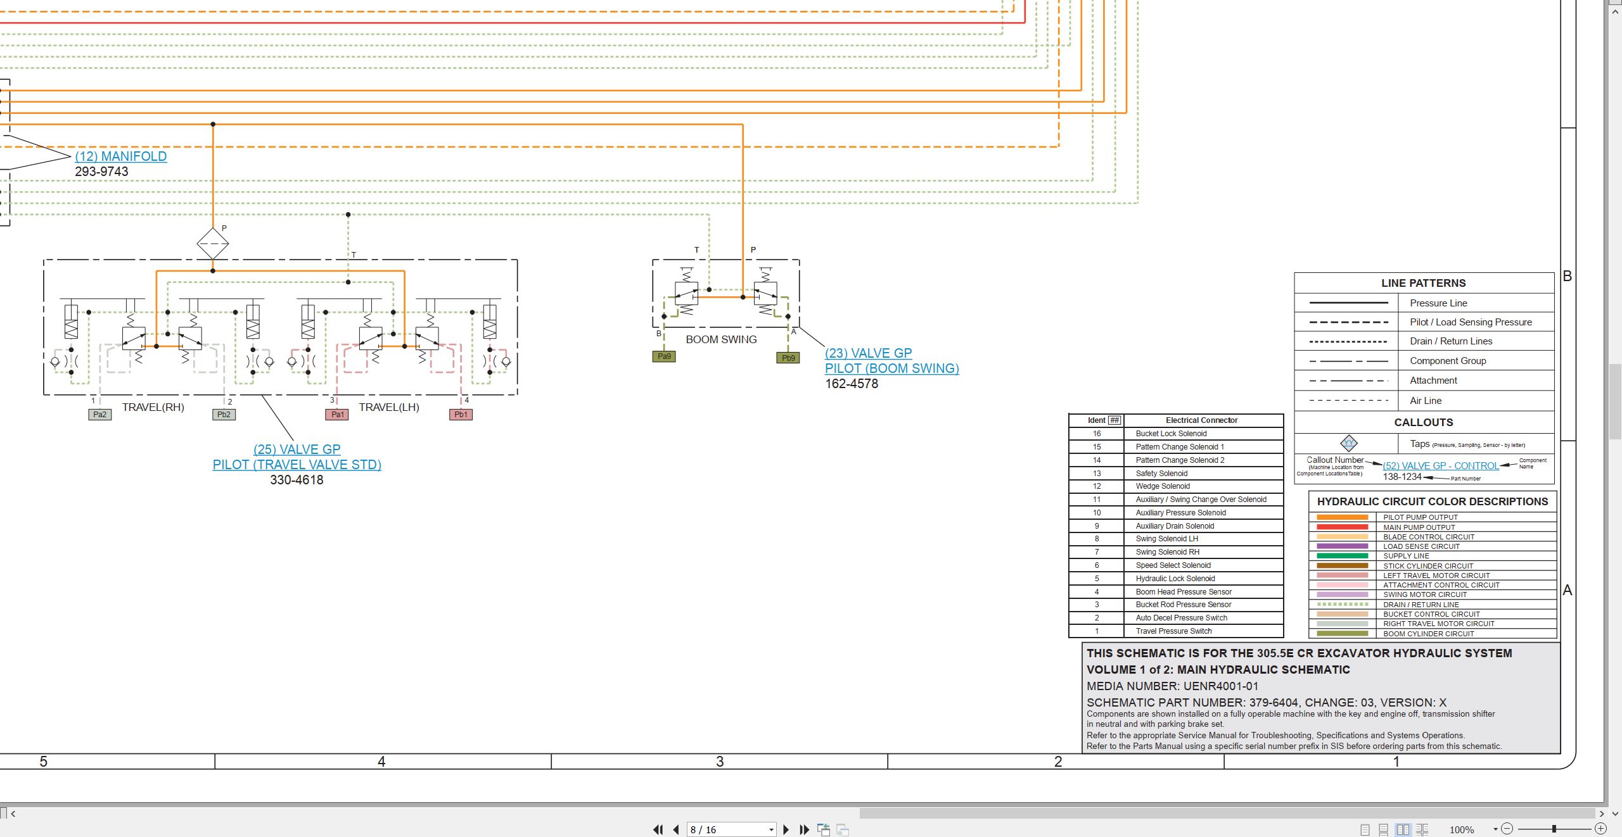Open the 100% zoom level dropdown
This screenshot has height=837, width=1622.
1495,829
